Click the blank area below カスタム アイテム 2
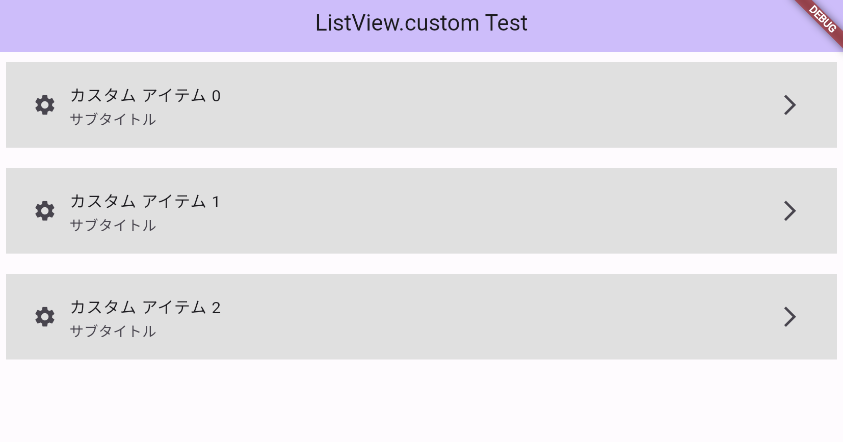The height and width of the screenshot is (442, 843). point(421,402)
